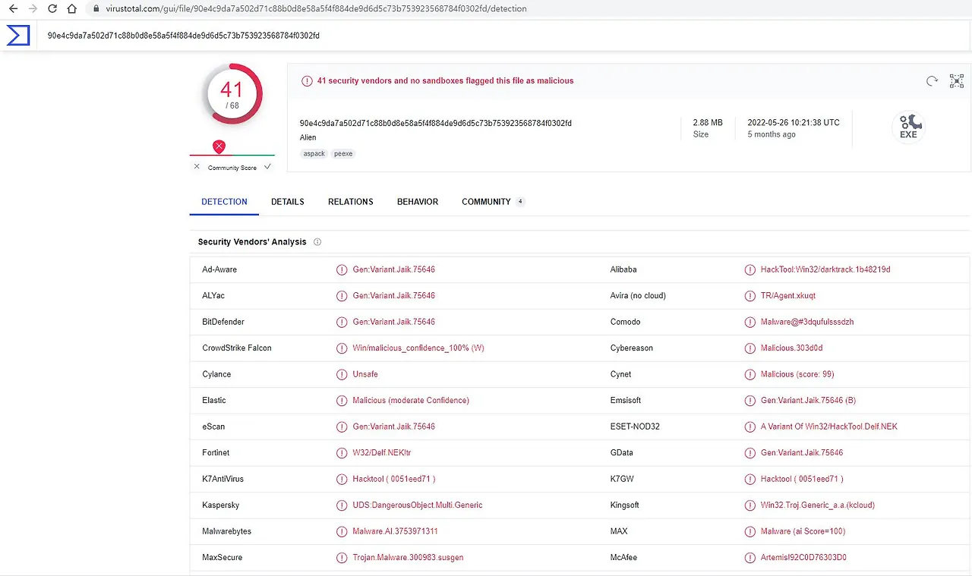Click the reanalyze file refresh icon

click(x=932, y=81)
